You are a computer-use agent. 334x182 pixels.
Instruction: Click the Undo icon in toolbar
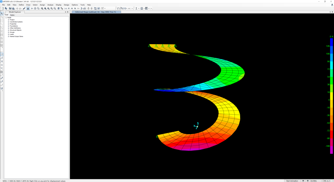pyautogui.click(x=17, y=8)
